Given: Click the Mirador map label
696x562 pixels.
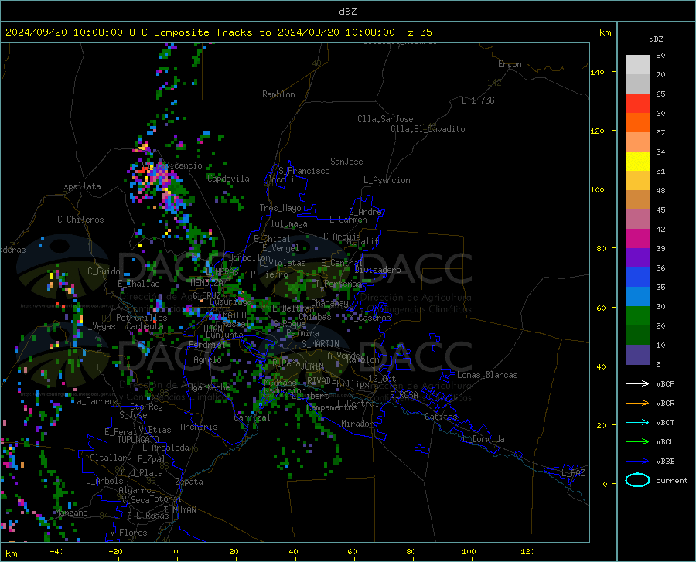Looking at the screenshot, I should (357, 424).
